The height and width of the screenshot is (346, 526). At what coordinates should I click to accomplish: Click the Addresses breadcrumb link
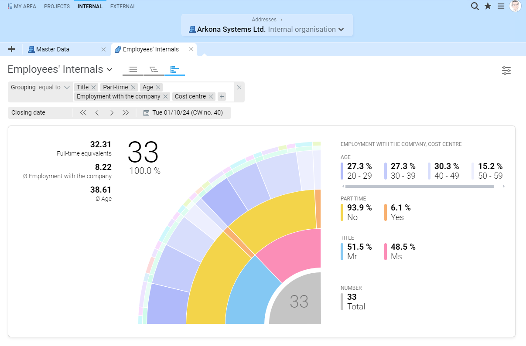tap(264, 20)
